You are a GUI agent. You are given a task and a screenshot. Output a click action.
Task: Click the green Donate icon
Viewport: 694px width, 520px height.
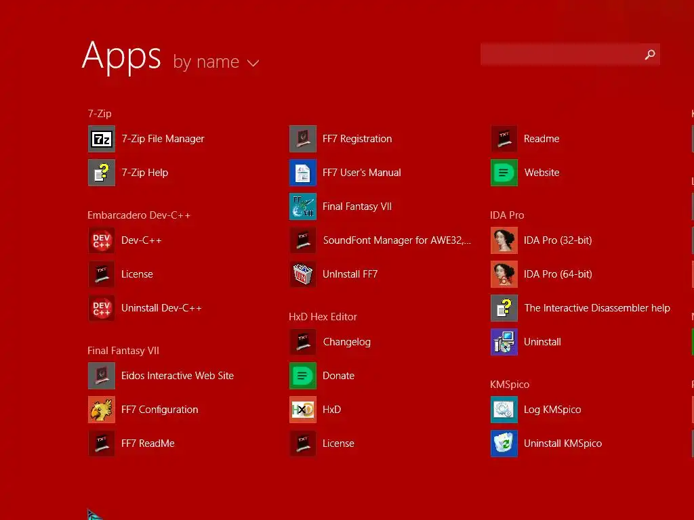303,376
